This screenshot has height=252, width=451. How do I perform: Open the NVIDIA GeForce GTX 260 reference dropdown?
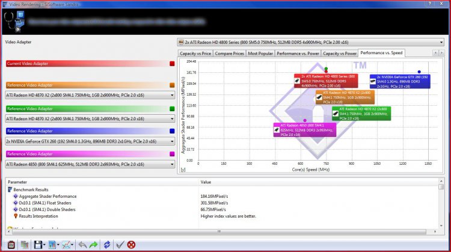pos(90,141)
